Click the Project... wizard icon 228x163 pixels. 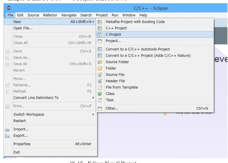pyautogui.click(x=100, y=41)
